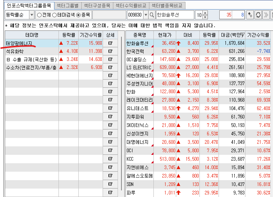Click the theme list vertical scrollbar
The image size is (273, 197).
point(121,114)
